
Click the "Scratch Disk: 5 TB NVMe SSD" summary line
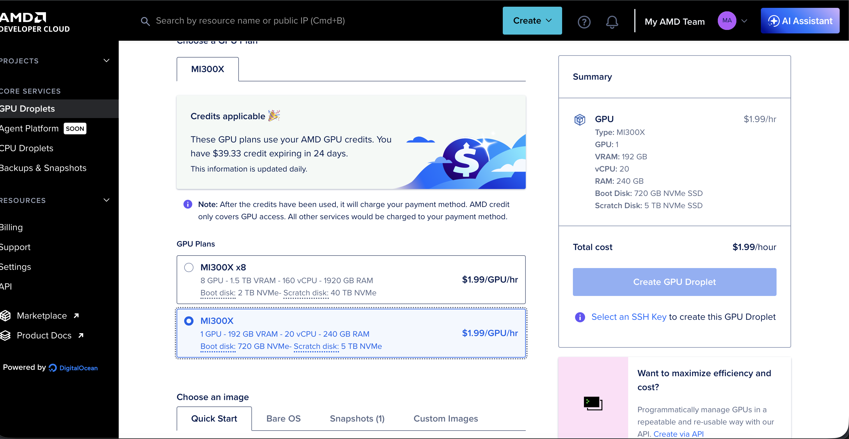coord(649,206)
